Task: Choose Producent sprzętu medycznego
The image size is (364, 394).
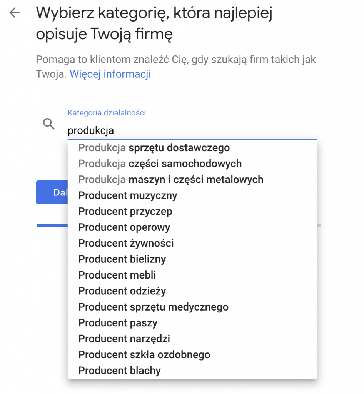Action: 153,307
